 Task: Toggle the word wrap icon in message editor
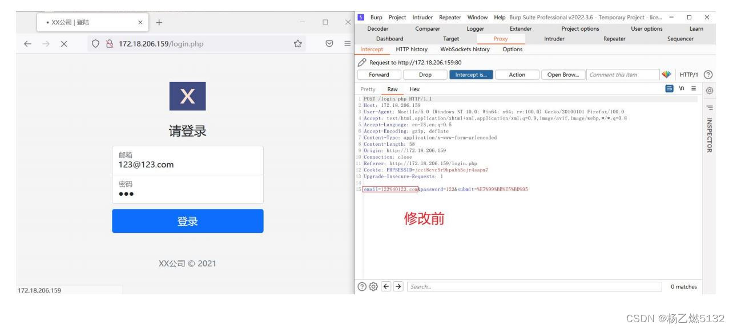[669, 89]
